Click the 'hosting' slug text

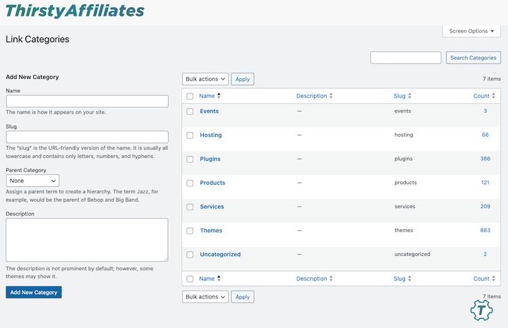click(404, 135)
